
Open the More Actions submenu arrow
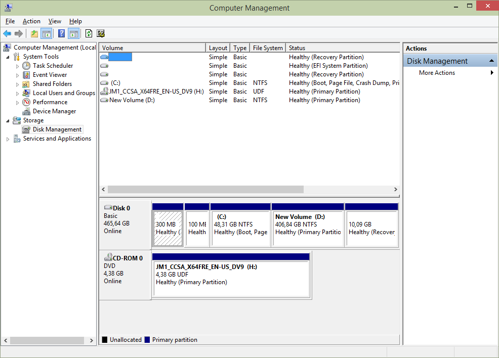tap(492, 73)
